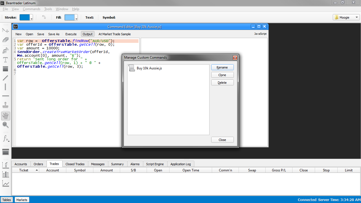Viewport: 361px width, 203px height.
Task: Select the pointer and node selection tool
Action: pos(5,30)
